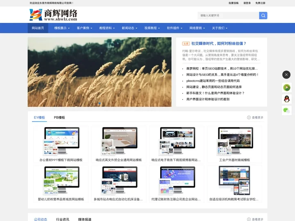Open article 商梦网校：单页SEO站群技术
The image size is (295, 221).
[x=222, y=68]
